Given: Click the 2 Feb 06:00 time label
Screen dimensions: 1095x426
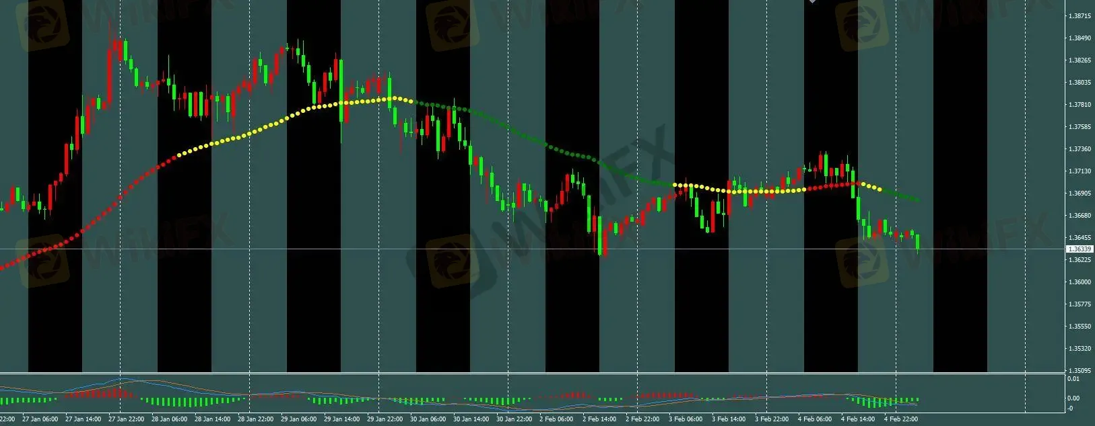Looking at the screenshot, I should tap(557, 419).
